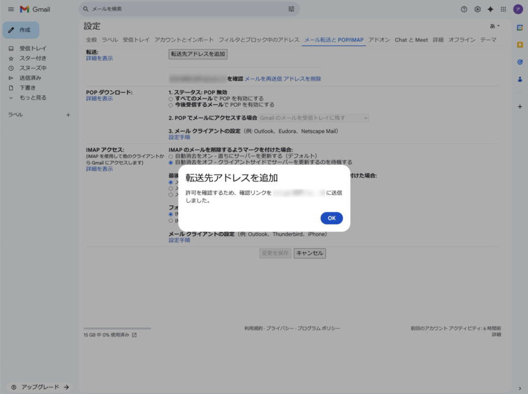528x394 pixels.
Task: Click the search mail field
Action: pos(186,9)
